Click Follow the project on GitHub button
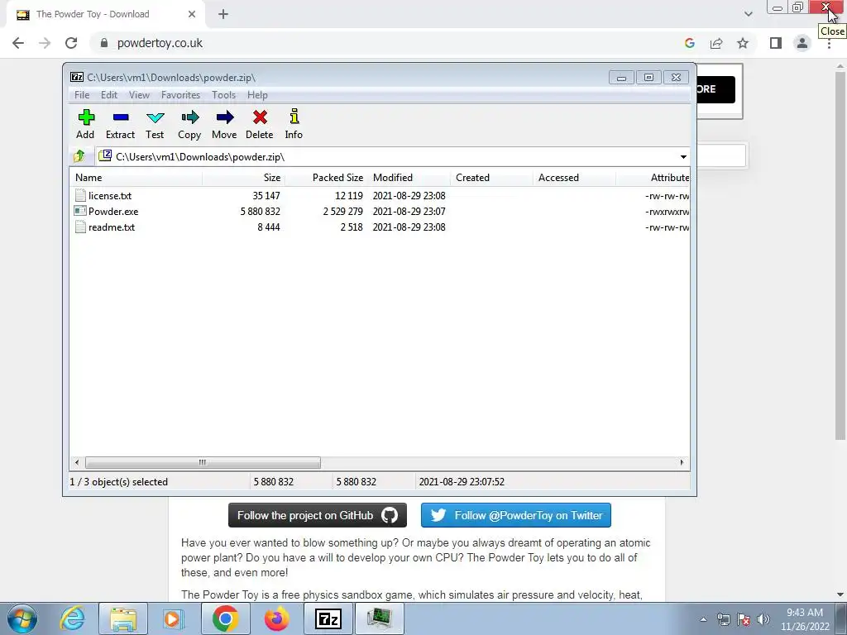The height and width of the screenshot is (635, 847). pyautogui.click(x=317, y=515)
